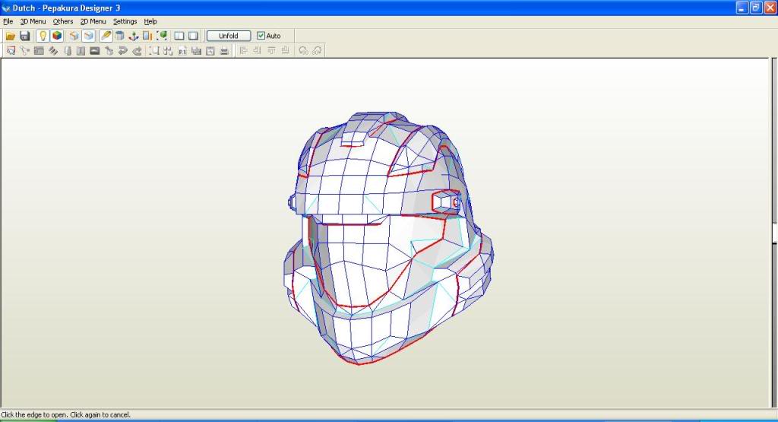Click the open file folder icon
This screenshot has height=422, width=778.
[x=11, y=36]
